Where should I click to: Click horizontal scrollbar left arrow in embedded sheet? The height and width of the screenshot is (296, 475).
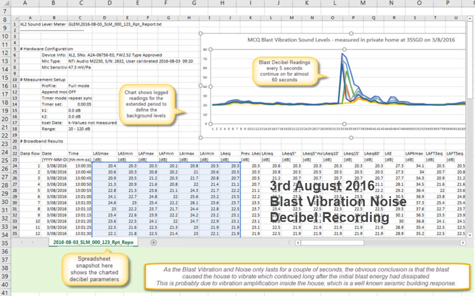[x=298, y=243]
